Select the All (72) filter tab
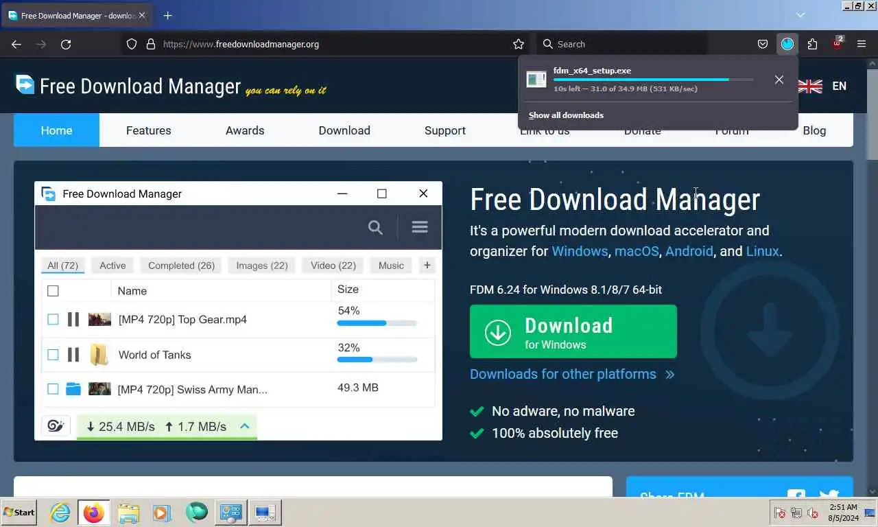 62,266
